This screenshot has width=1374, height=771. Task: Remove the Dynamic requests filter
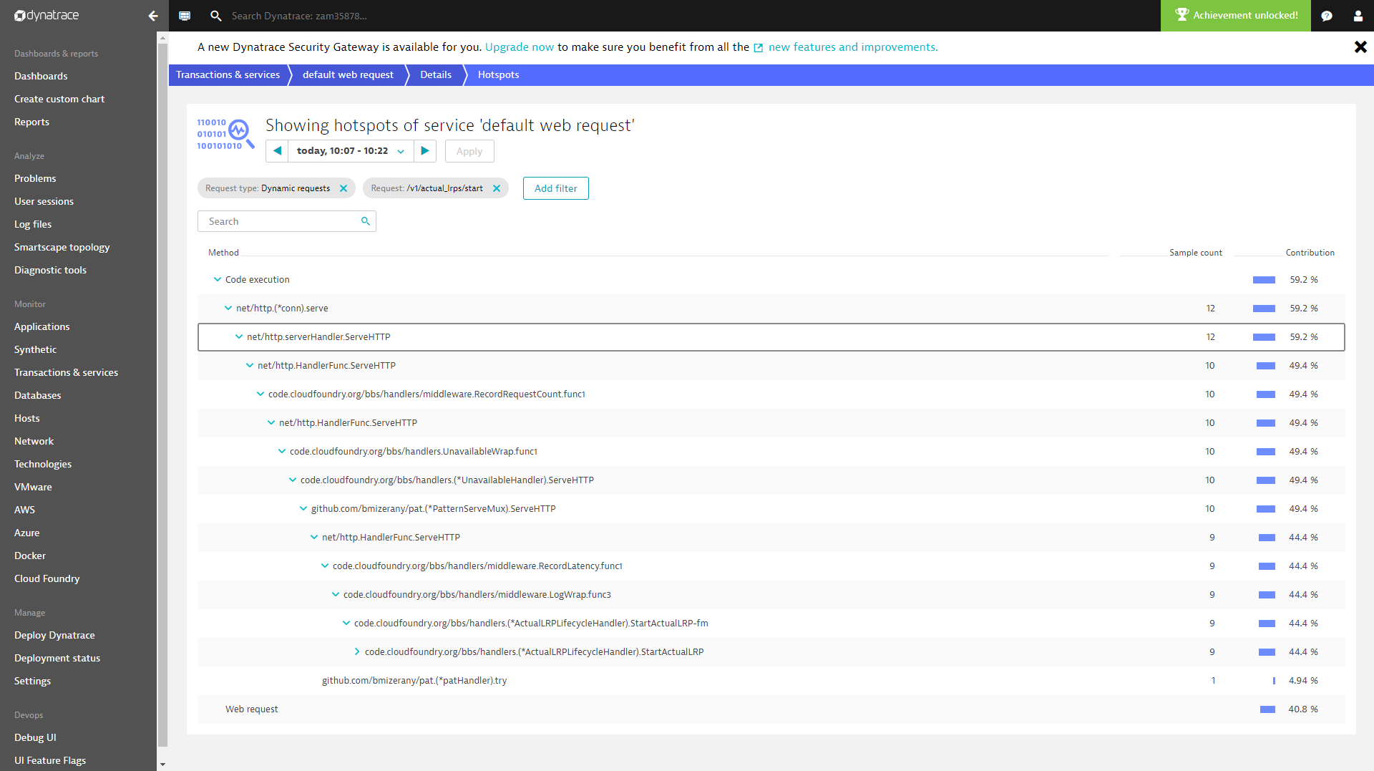(343, 188)
